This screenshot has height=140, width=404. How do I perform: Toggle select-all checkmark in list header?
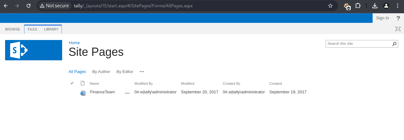(x=72, y=83)
